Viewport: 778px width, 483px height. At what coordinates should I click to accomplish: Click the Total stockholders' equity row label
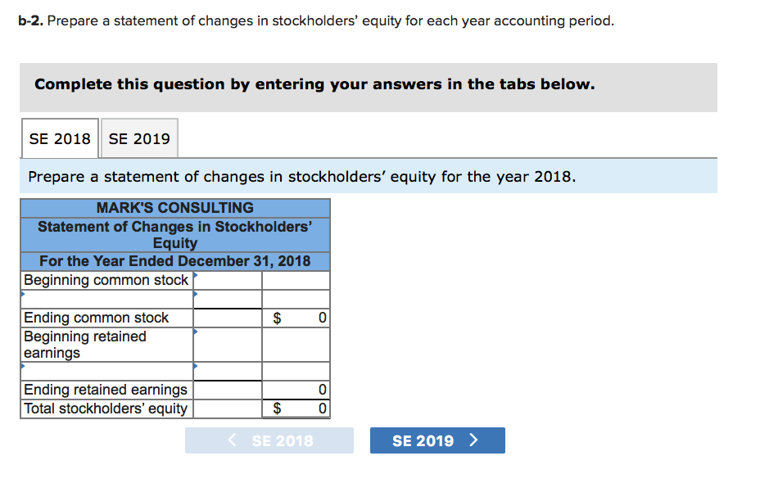[x=106, y=408]
